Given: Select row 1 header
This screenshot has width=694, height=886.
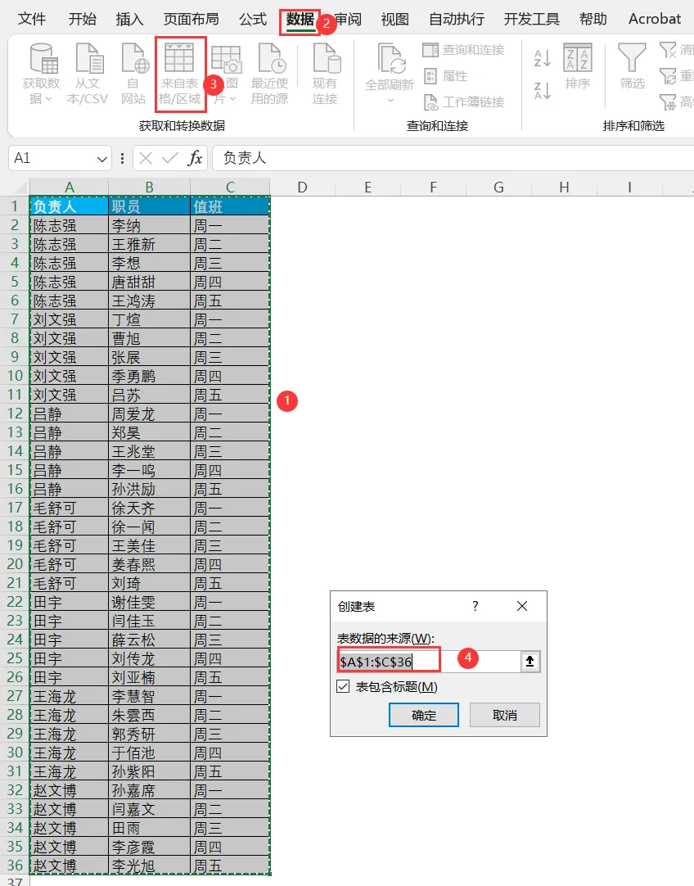Looking at the screenshot, I should [x=15, y=206].
